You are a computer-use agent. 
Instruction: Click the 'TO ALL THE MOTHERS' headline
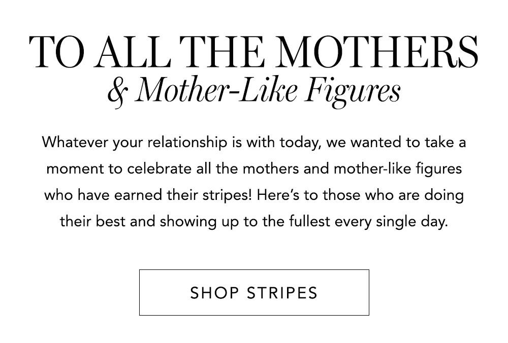tap(253, 51)
